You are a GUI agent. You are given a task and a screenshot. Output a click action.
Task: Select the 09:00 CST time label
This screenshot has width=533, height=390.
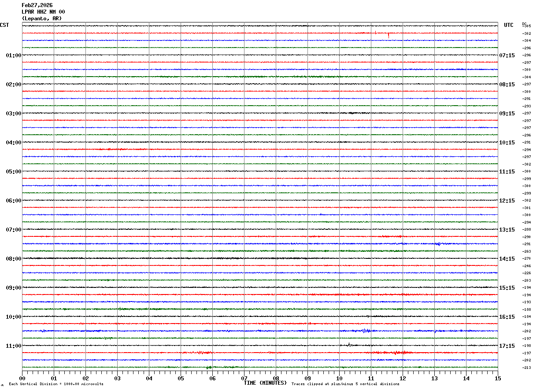(x=14, y=288)
